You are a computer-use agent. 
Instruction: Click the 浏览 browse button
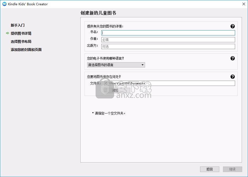point(117,90)
